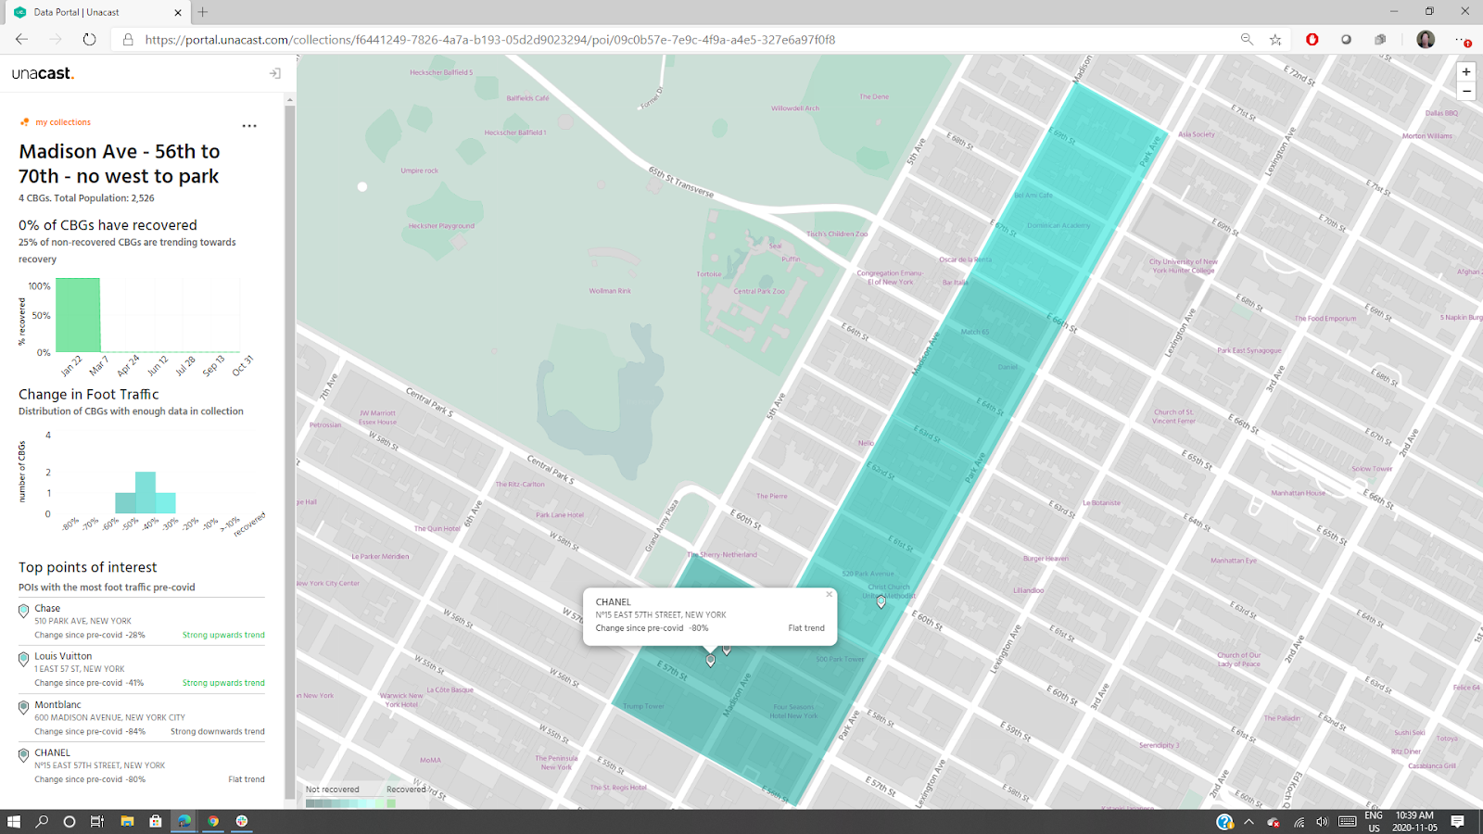1483x834 pixels.
Task: Close the CHANEL map popup
Action: 830,595
